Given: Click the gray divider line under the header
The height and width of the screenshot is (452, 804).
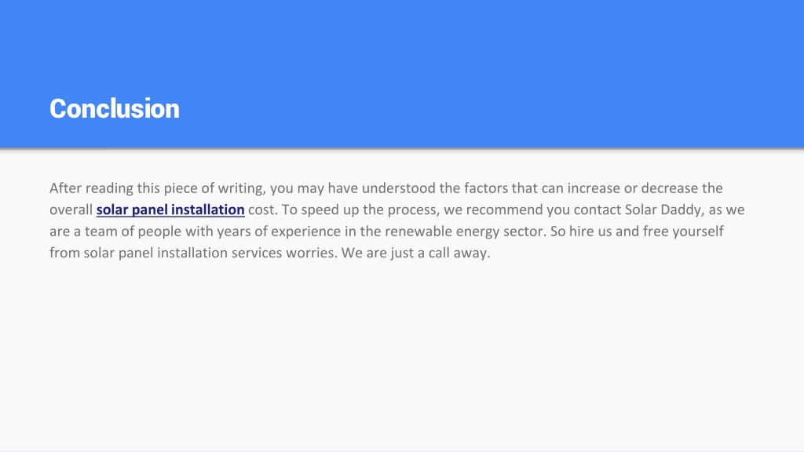Looking at the screenshot, I should click(402, 149).
